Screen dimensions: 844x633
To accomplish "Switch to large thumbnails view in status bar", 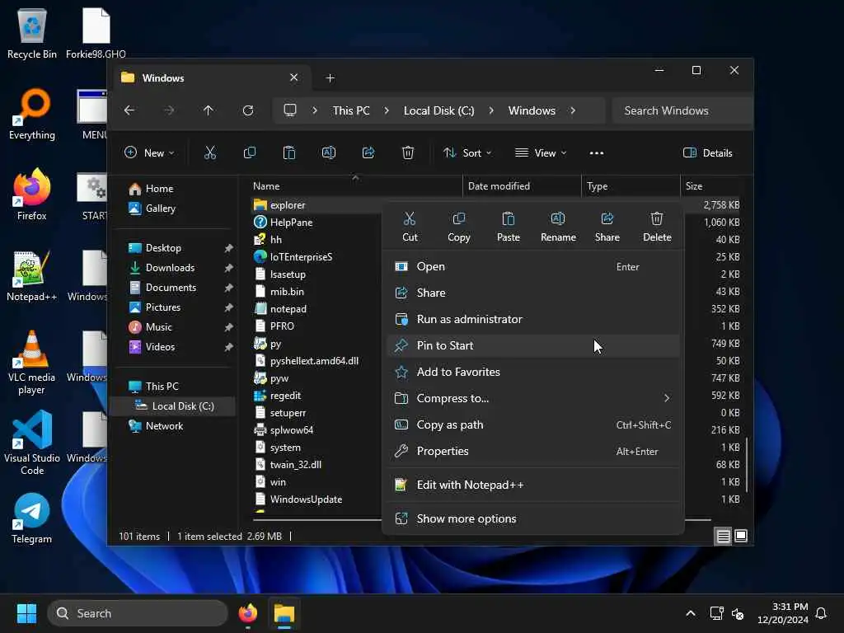I will point(741,536).
